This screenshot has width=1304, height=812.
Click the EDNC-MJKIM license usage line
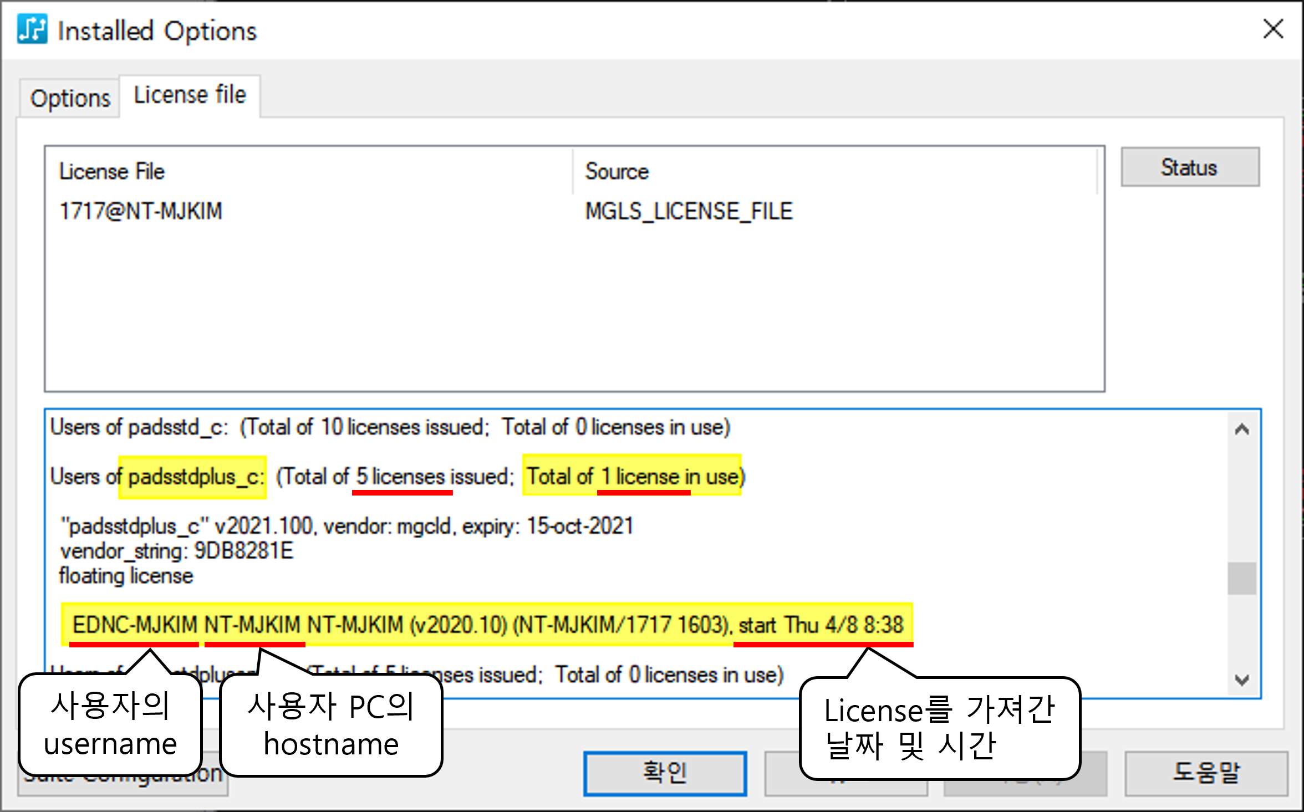coord(487,625)
